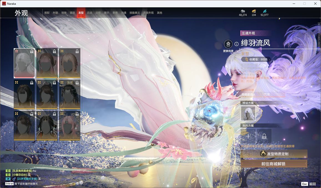The image size is (321, 188).
Task: Select the highlighted 发型 tab
Action: point(81,13)
